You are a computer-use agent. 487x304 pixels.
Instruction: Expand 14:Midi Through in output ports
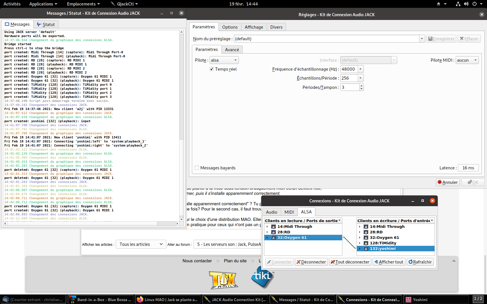coord(267,227)
